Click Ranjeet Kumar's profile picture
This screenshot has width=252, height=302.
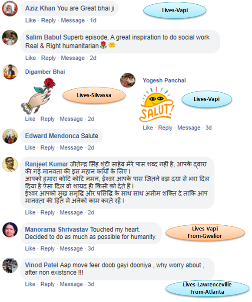[10, 164]
